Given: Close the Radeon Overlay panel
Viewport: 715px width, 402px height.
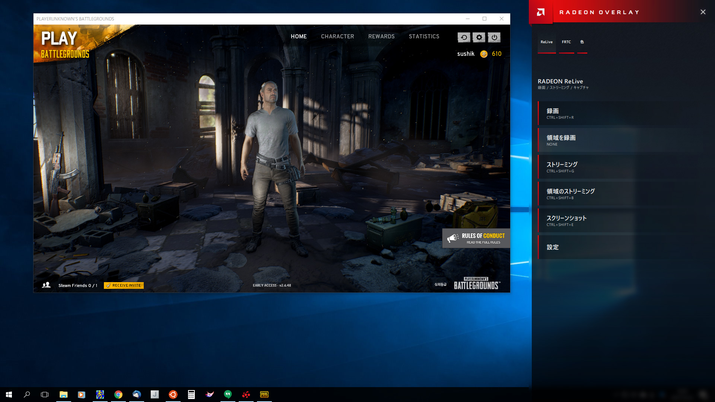Looking at the screenshot, I should pos(703,12).
